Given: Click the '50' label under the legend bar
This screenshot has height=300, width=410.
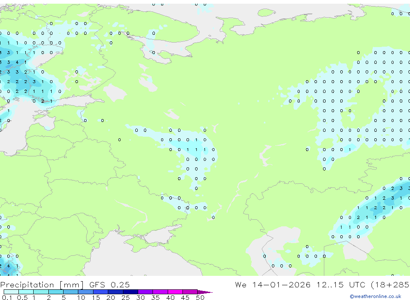Looking at the screenshot, I should (200, 298).
